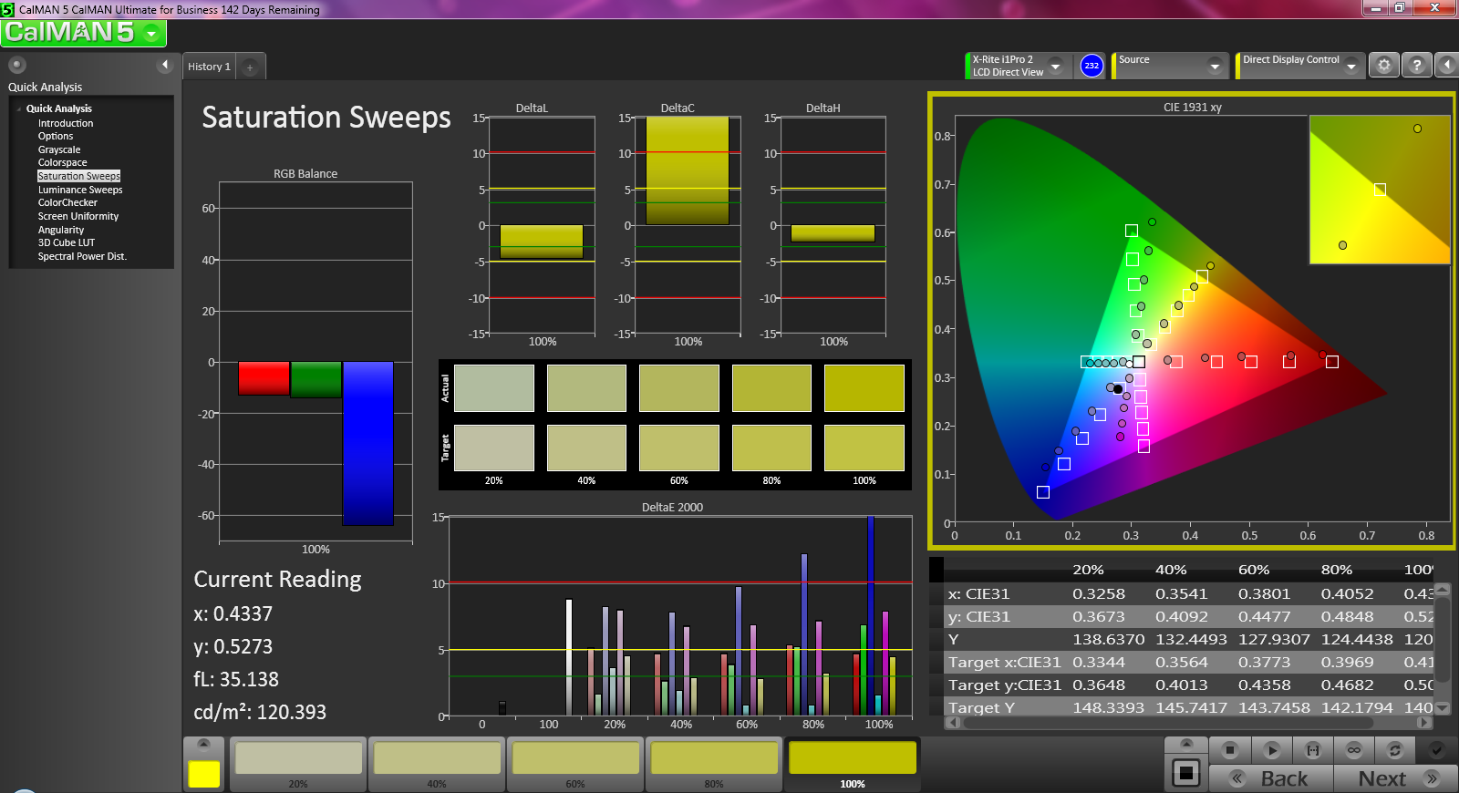Click the single-read bracket icon

1312,750
